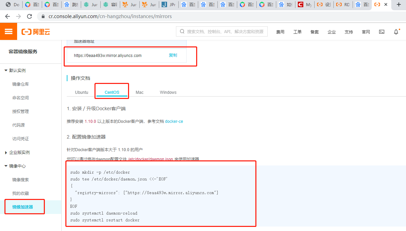
Task: Switch to the '如' Baidu browser tab
Action: [x=286, y=4]
